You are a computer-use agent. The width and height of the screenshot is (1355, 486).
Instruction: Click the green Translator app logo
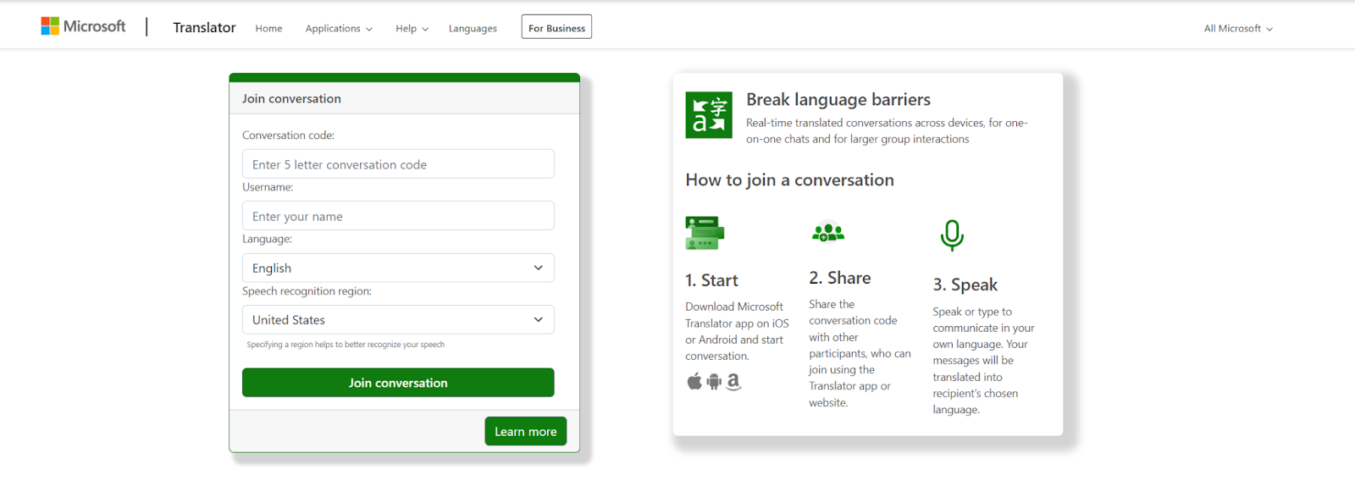(x=709, y=115)
